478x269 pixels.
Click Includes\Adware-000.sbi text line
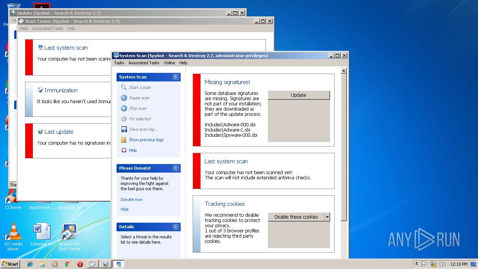pyautogui.click(x=230, y=125)
